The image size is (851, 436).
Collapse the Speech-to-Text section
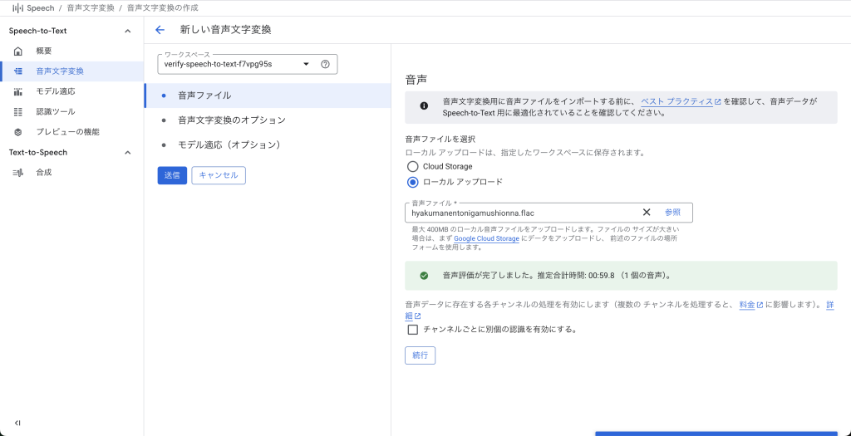coord(127,32)
